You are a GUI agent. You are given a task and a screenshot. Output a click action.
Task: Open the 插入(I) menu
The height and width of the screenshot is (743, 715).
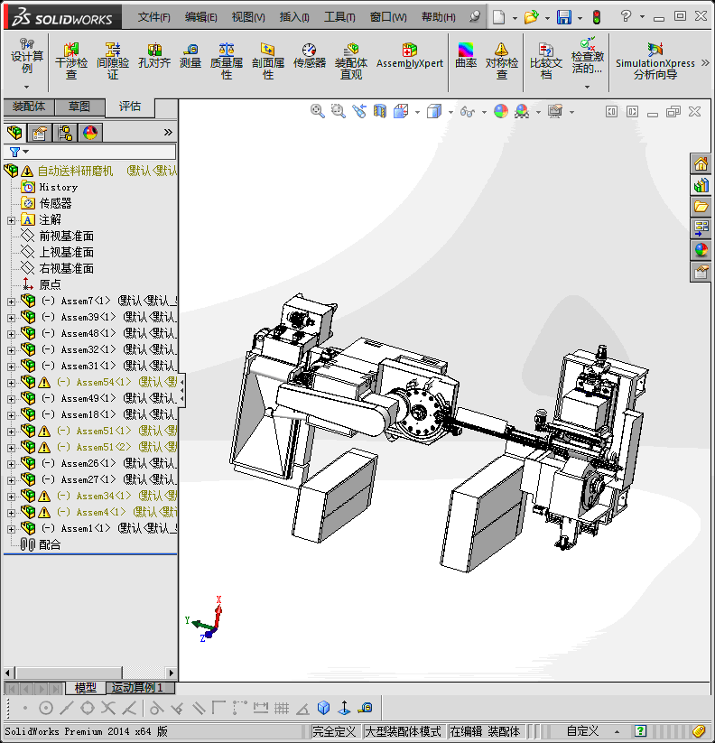point(294,17)
